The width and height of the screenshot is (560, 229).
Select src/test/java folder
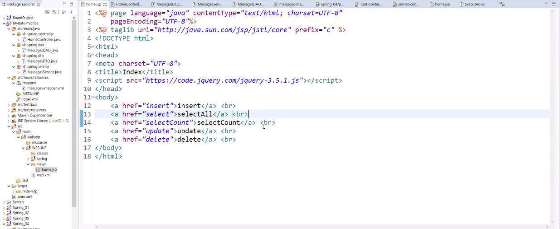click(27, 104)
